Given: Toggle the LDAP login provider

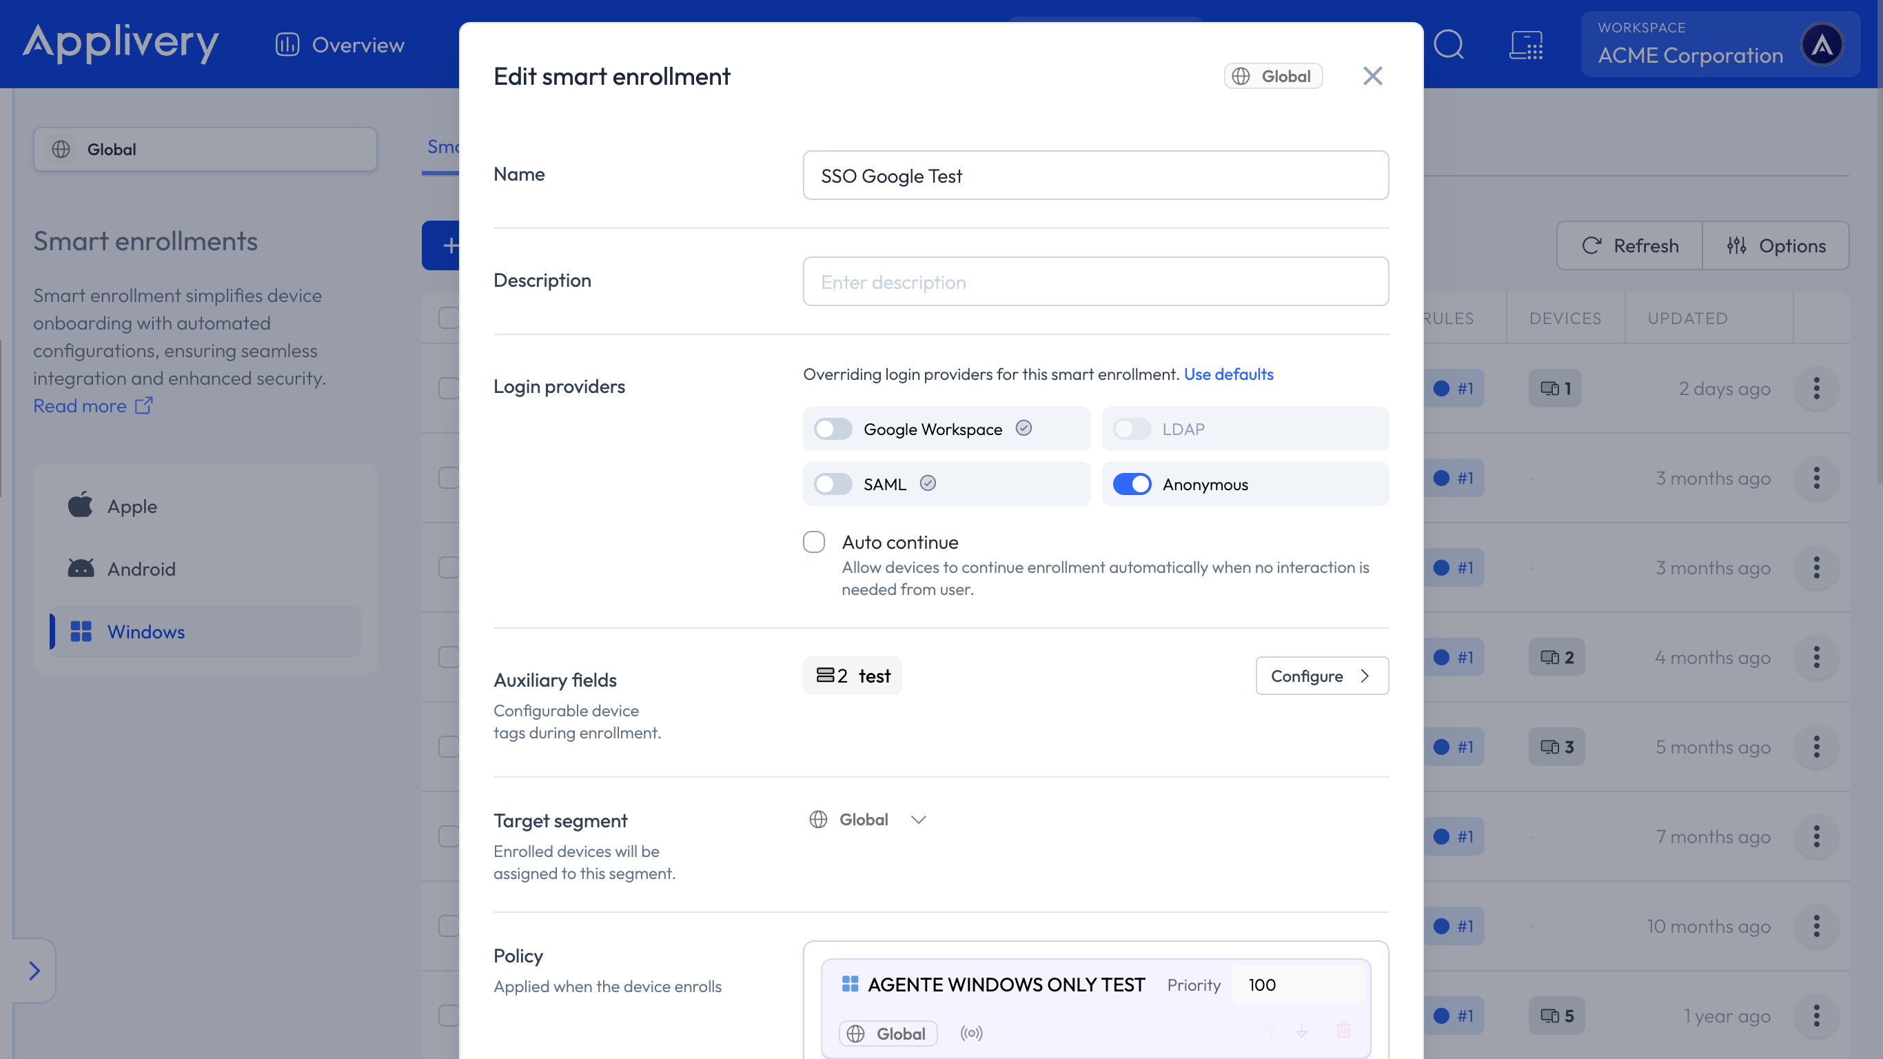Looking at the screenshot, I should coord(1132,429).
